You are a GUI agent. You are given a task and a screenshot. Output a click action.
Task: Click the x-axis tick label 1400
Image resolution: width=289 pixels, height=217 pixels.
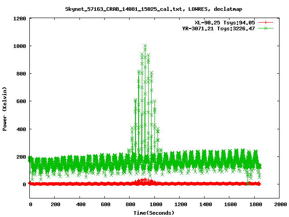click(x=205, y=204)
